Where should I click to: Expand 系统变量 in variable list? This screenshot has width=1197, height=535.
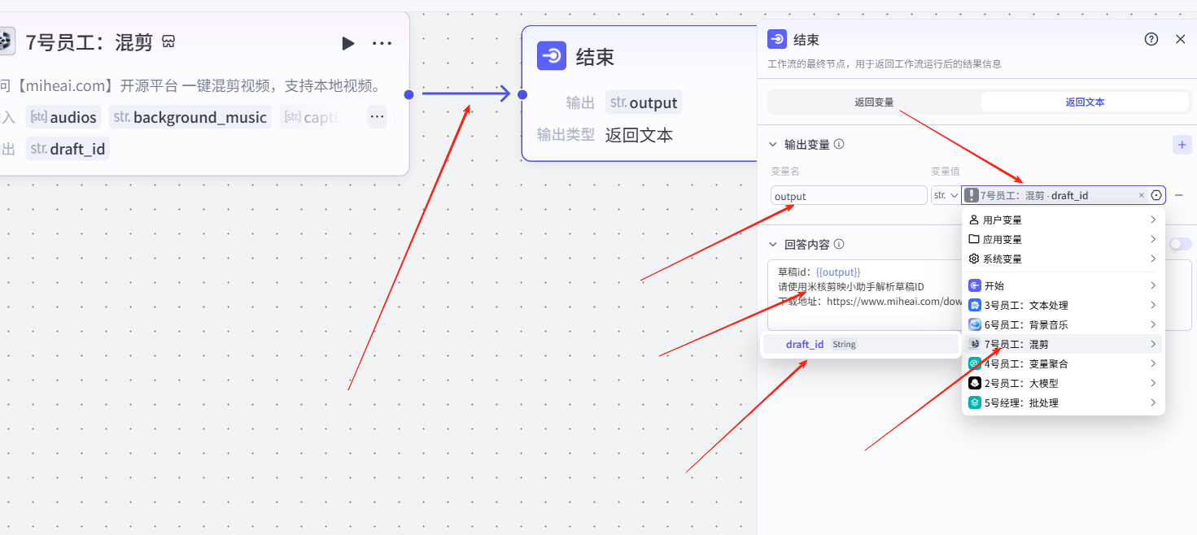1063,259
